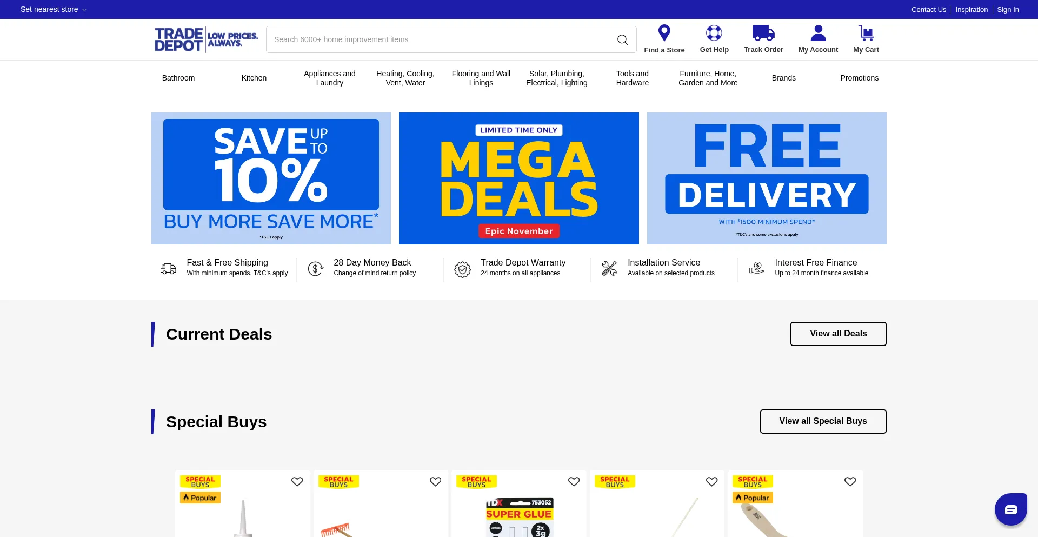Expand the Set nearest store dropdown

coord(54,9)
